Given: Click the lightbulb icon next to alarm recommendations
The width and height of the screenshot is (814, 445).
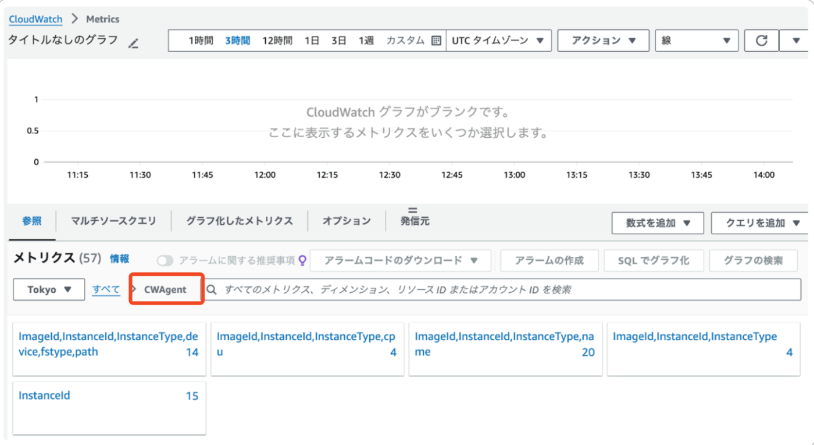Looking at the screenshot, I should tap(302, 260).
